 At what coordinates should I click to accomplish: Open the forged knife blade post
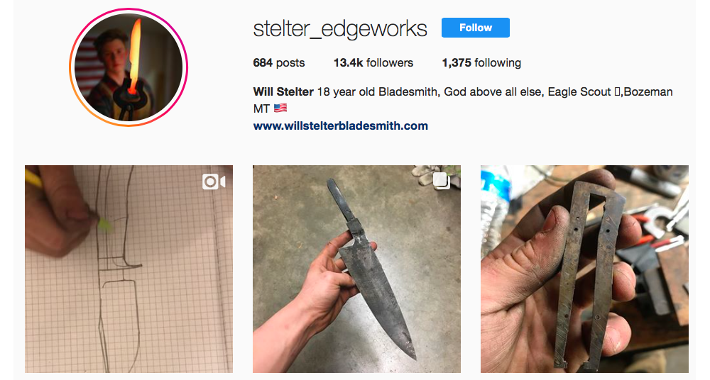(x=357, y=269)
